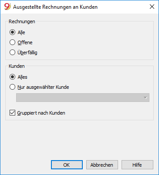Viewport: 159px width, 175px height.
Task: Click the Rechnungen group heading
Action: point(22,21)
